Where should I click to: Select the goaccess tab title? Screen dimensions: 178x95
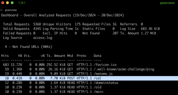(11, 10)
